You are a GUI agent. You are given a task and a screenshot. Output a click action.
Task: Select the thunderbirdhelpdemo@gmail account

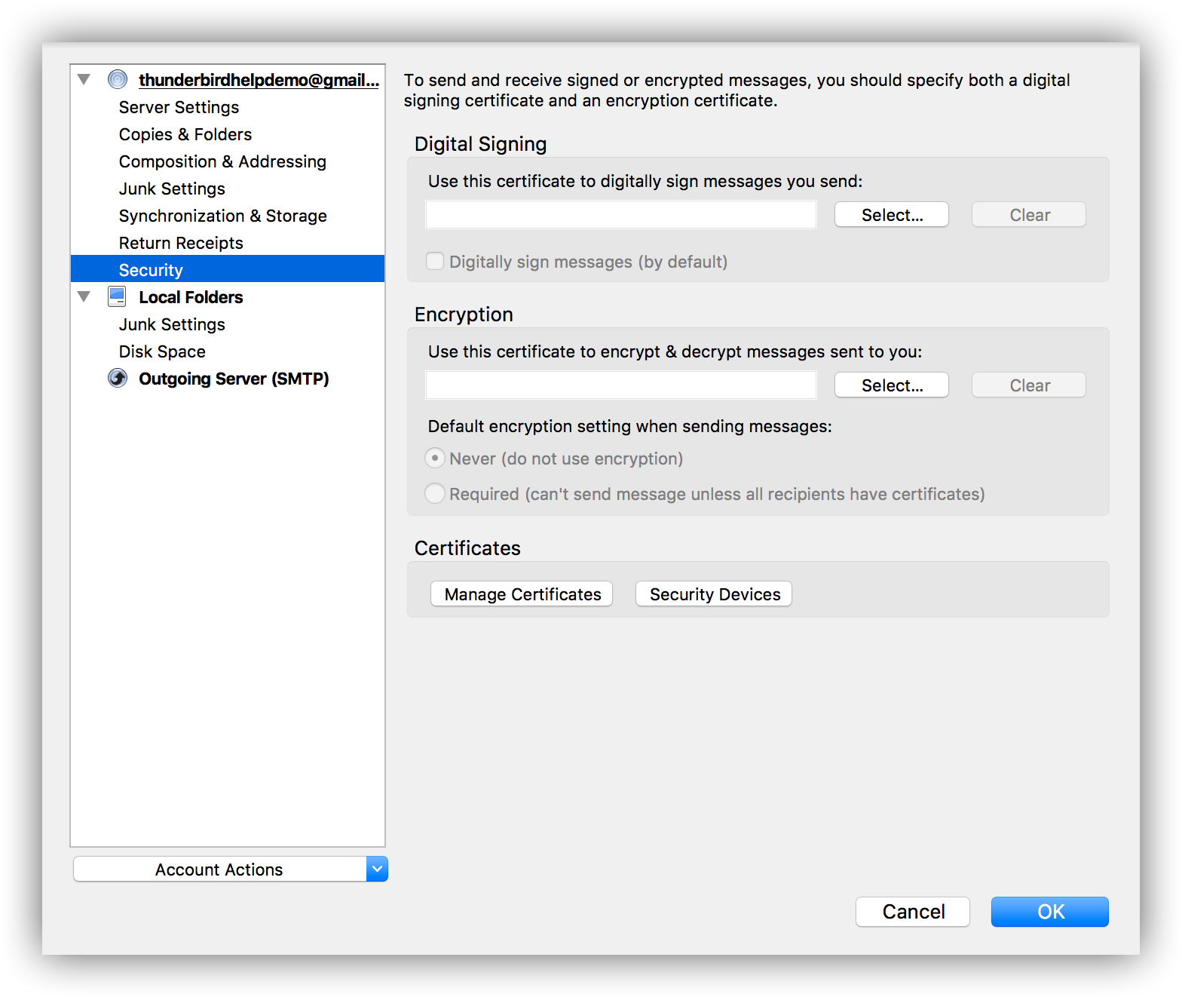coord(259,80)
